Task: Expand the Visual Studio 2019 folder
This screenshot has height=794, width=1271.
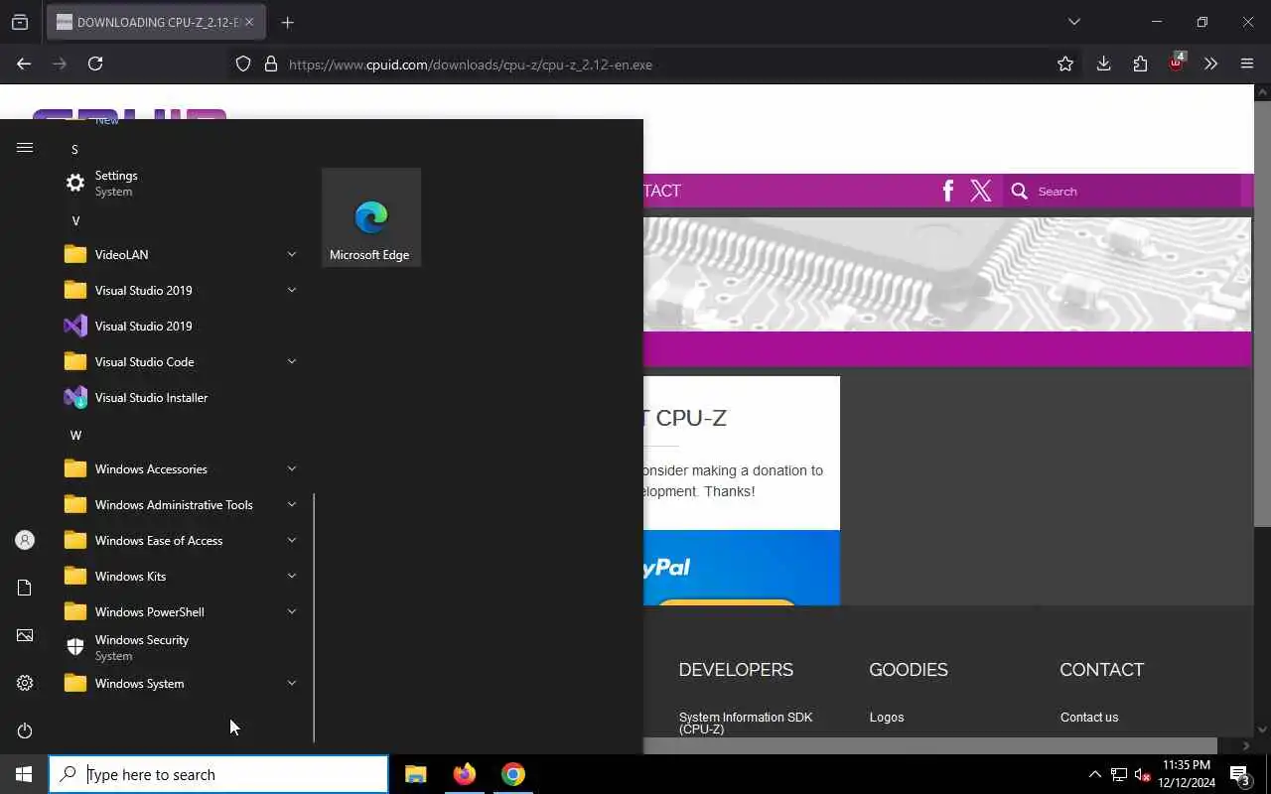Action: pos(179,290)
